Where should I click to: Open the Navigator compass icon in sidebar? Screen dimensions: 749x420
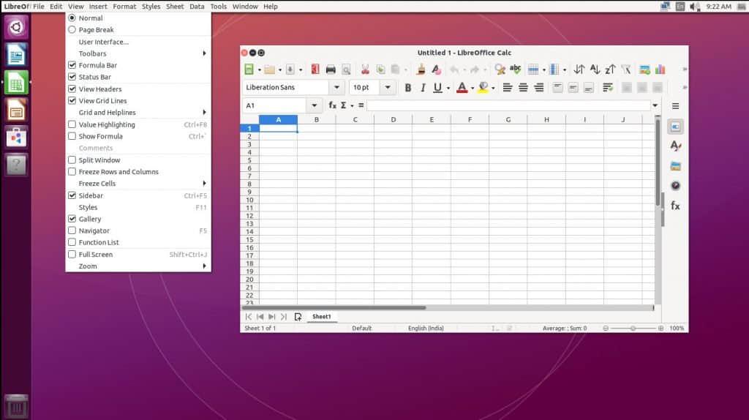click(675, 186)
